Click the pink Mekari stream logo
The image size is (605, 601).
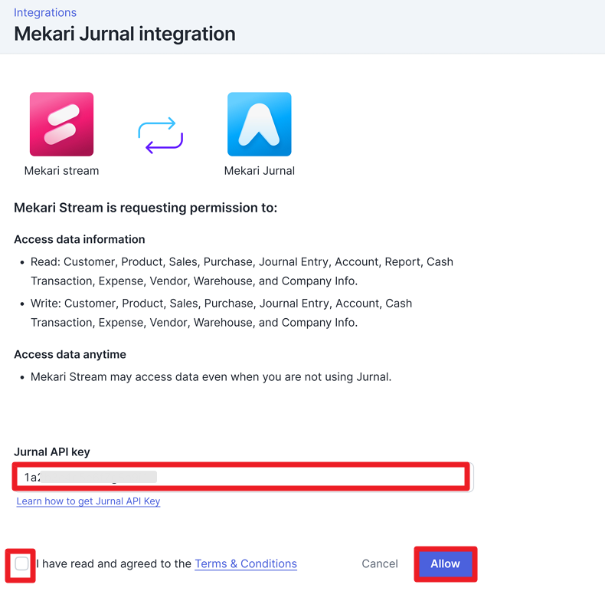tap(61, 124)
